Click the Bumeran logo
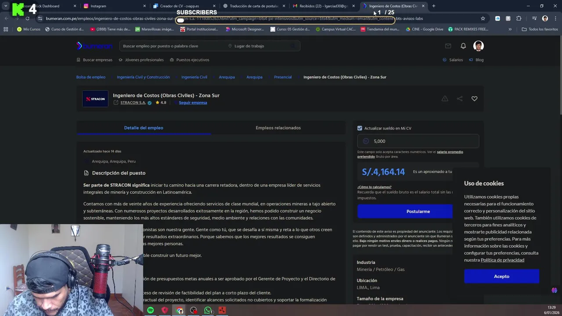Image resolution: width=562 pixels, height=316 pixels. click(94, 46)
